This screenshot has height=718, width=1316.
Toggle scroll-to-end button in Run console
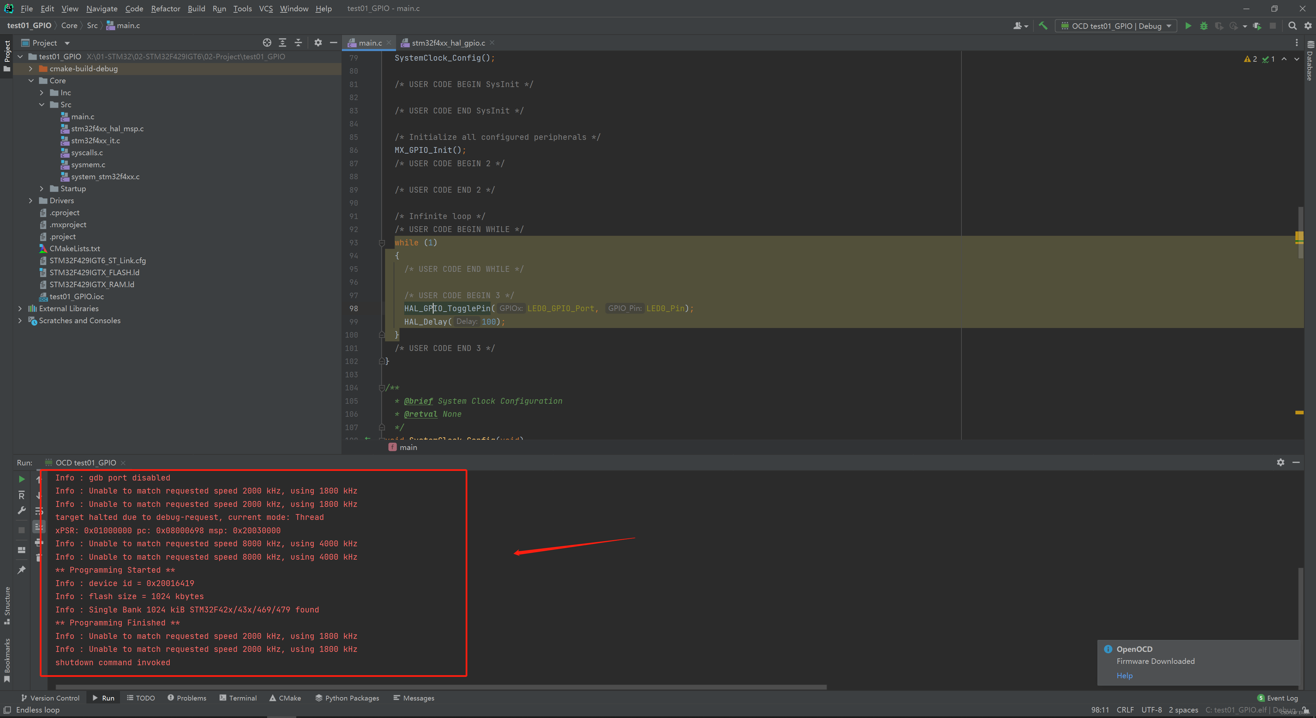coord(39,526)
